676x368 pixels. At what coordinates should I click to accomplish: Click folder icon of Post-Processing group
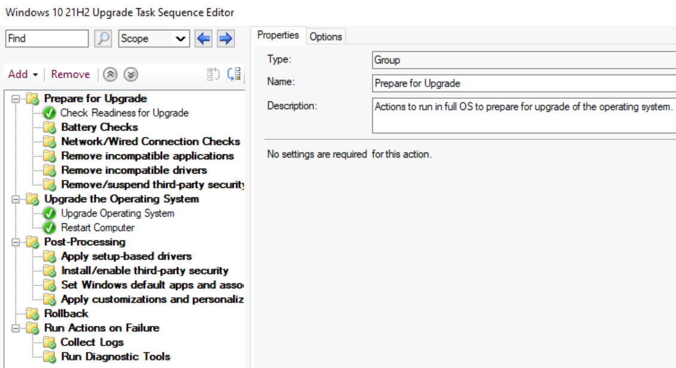(x=33, y=242)
